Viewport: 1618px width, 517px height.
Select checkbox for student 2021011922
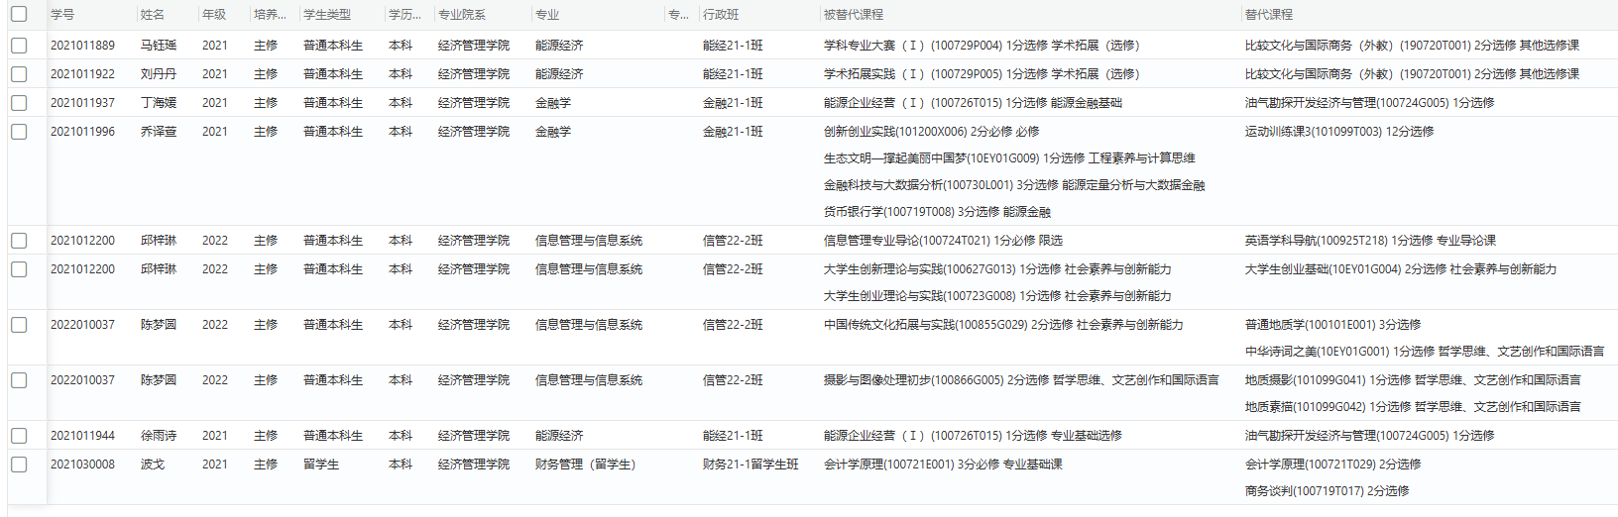click(x=19, y=74)
